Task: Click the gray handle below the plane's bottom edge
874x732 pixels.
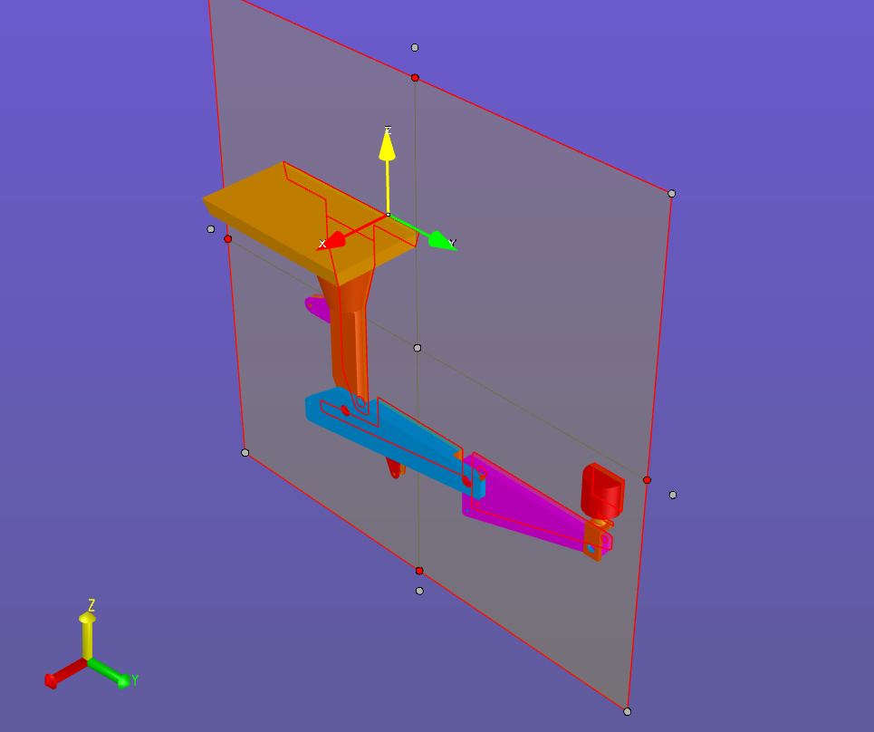Action: tap(419, 591)
